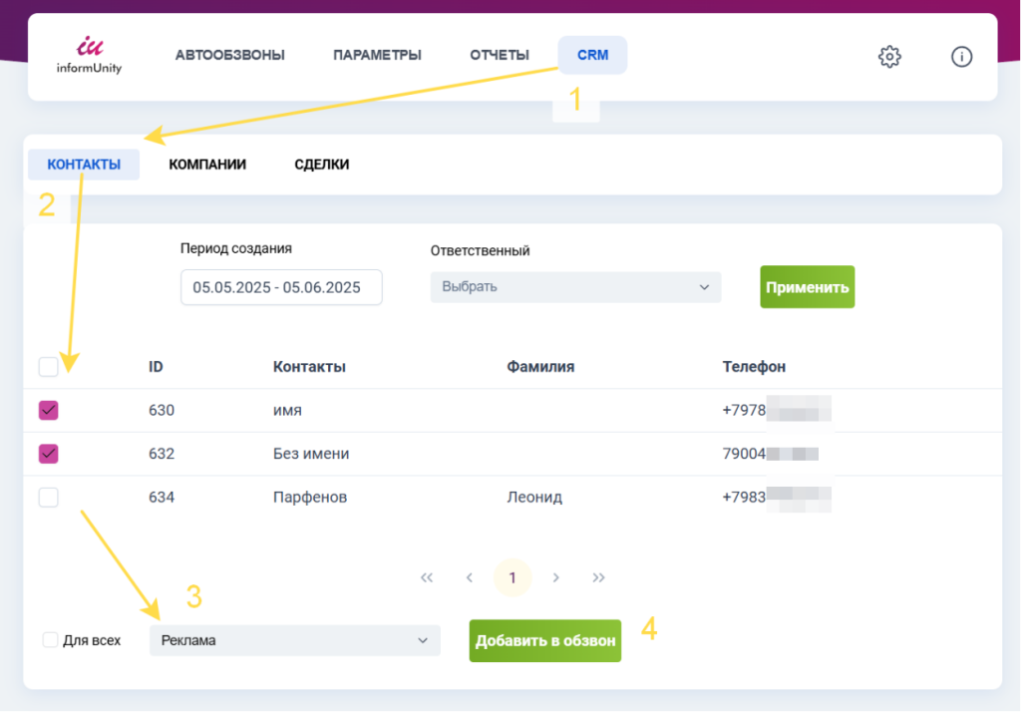Screen dimensions: 1021x712
Task: Go to first page with double-left arrows
Action: [x=427, y=577]
